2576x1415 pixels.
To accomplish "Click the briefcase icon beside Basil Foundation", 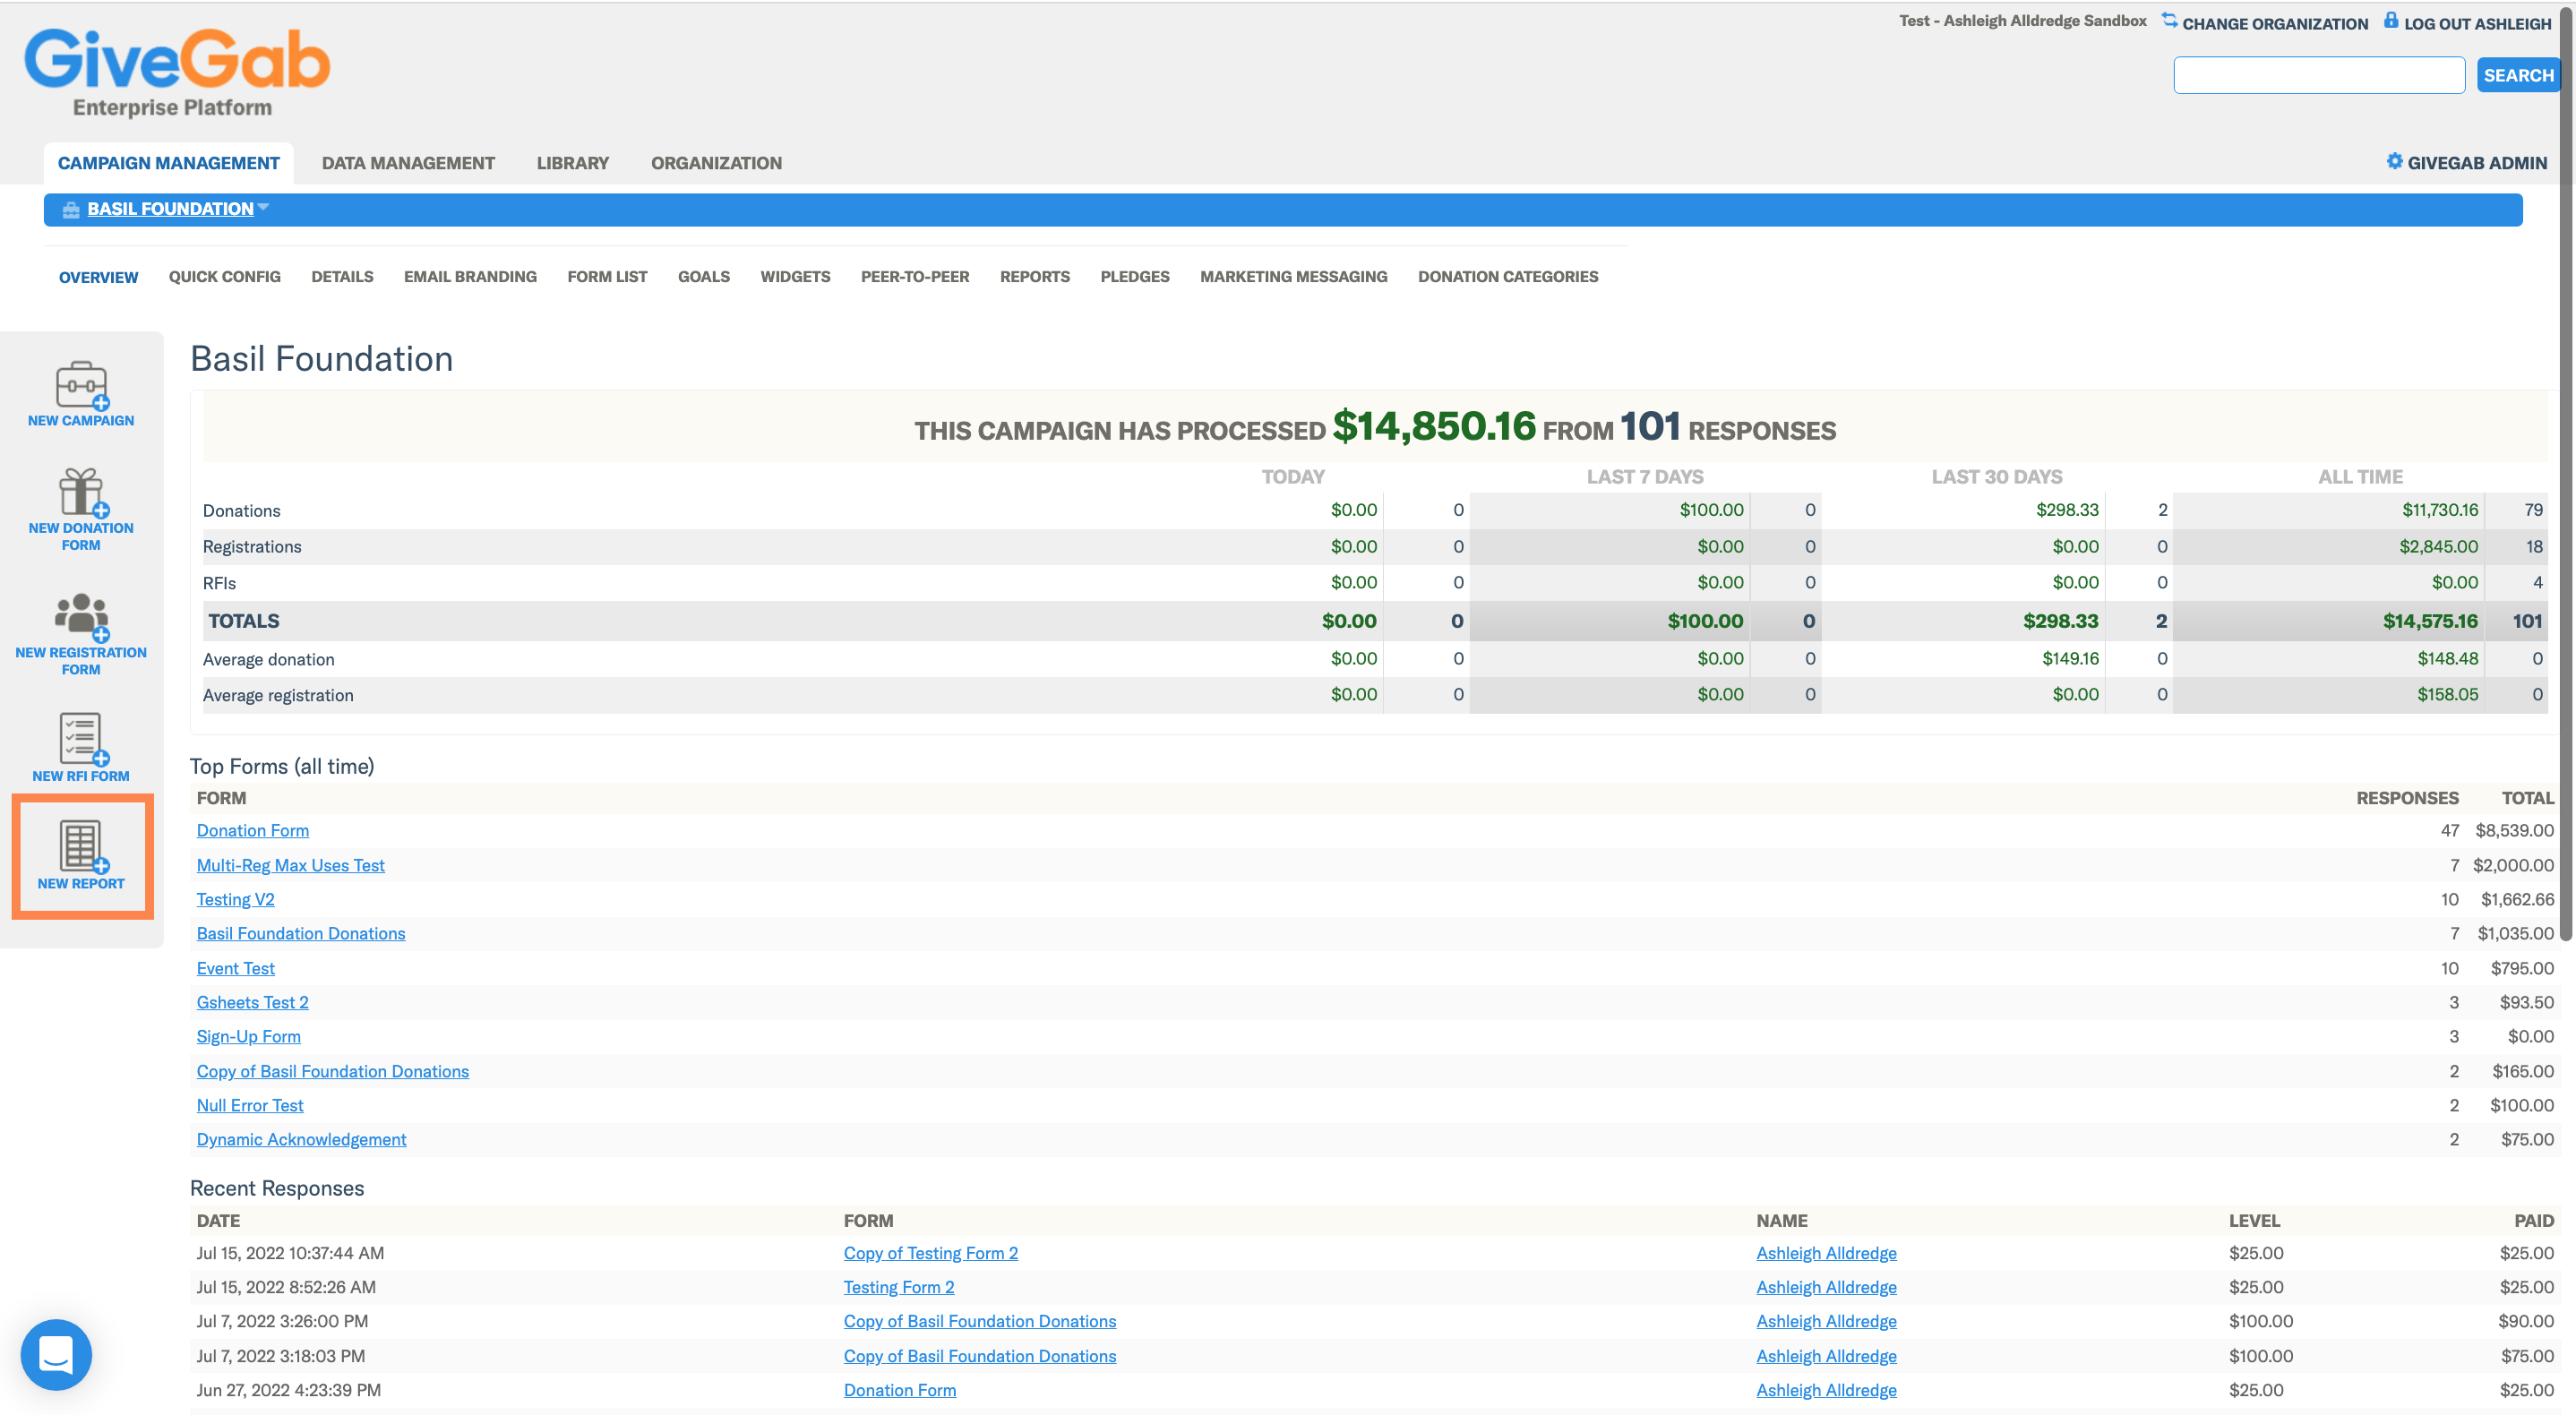I will 71,209.
